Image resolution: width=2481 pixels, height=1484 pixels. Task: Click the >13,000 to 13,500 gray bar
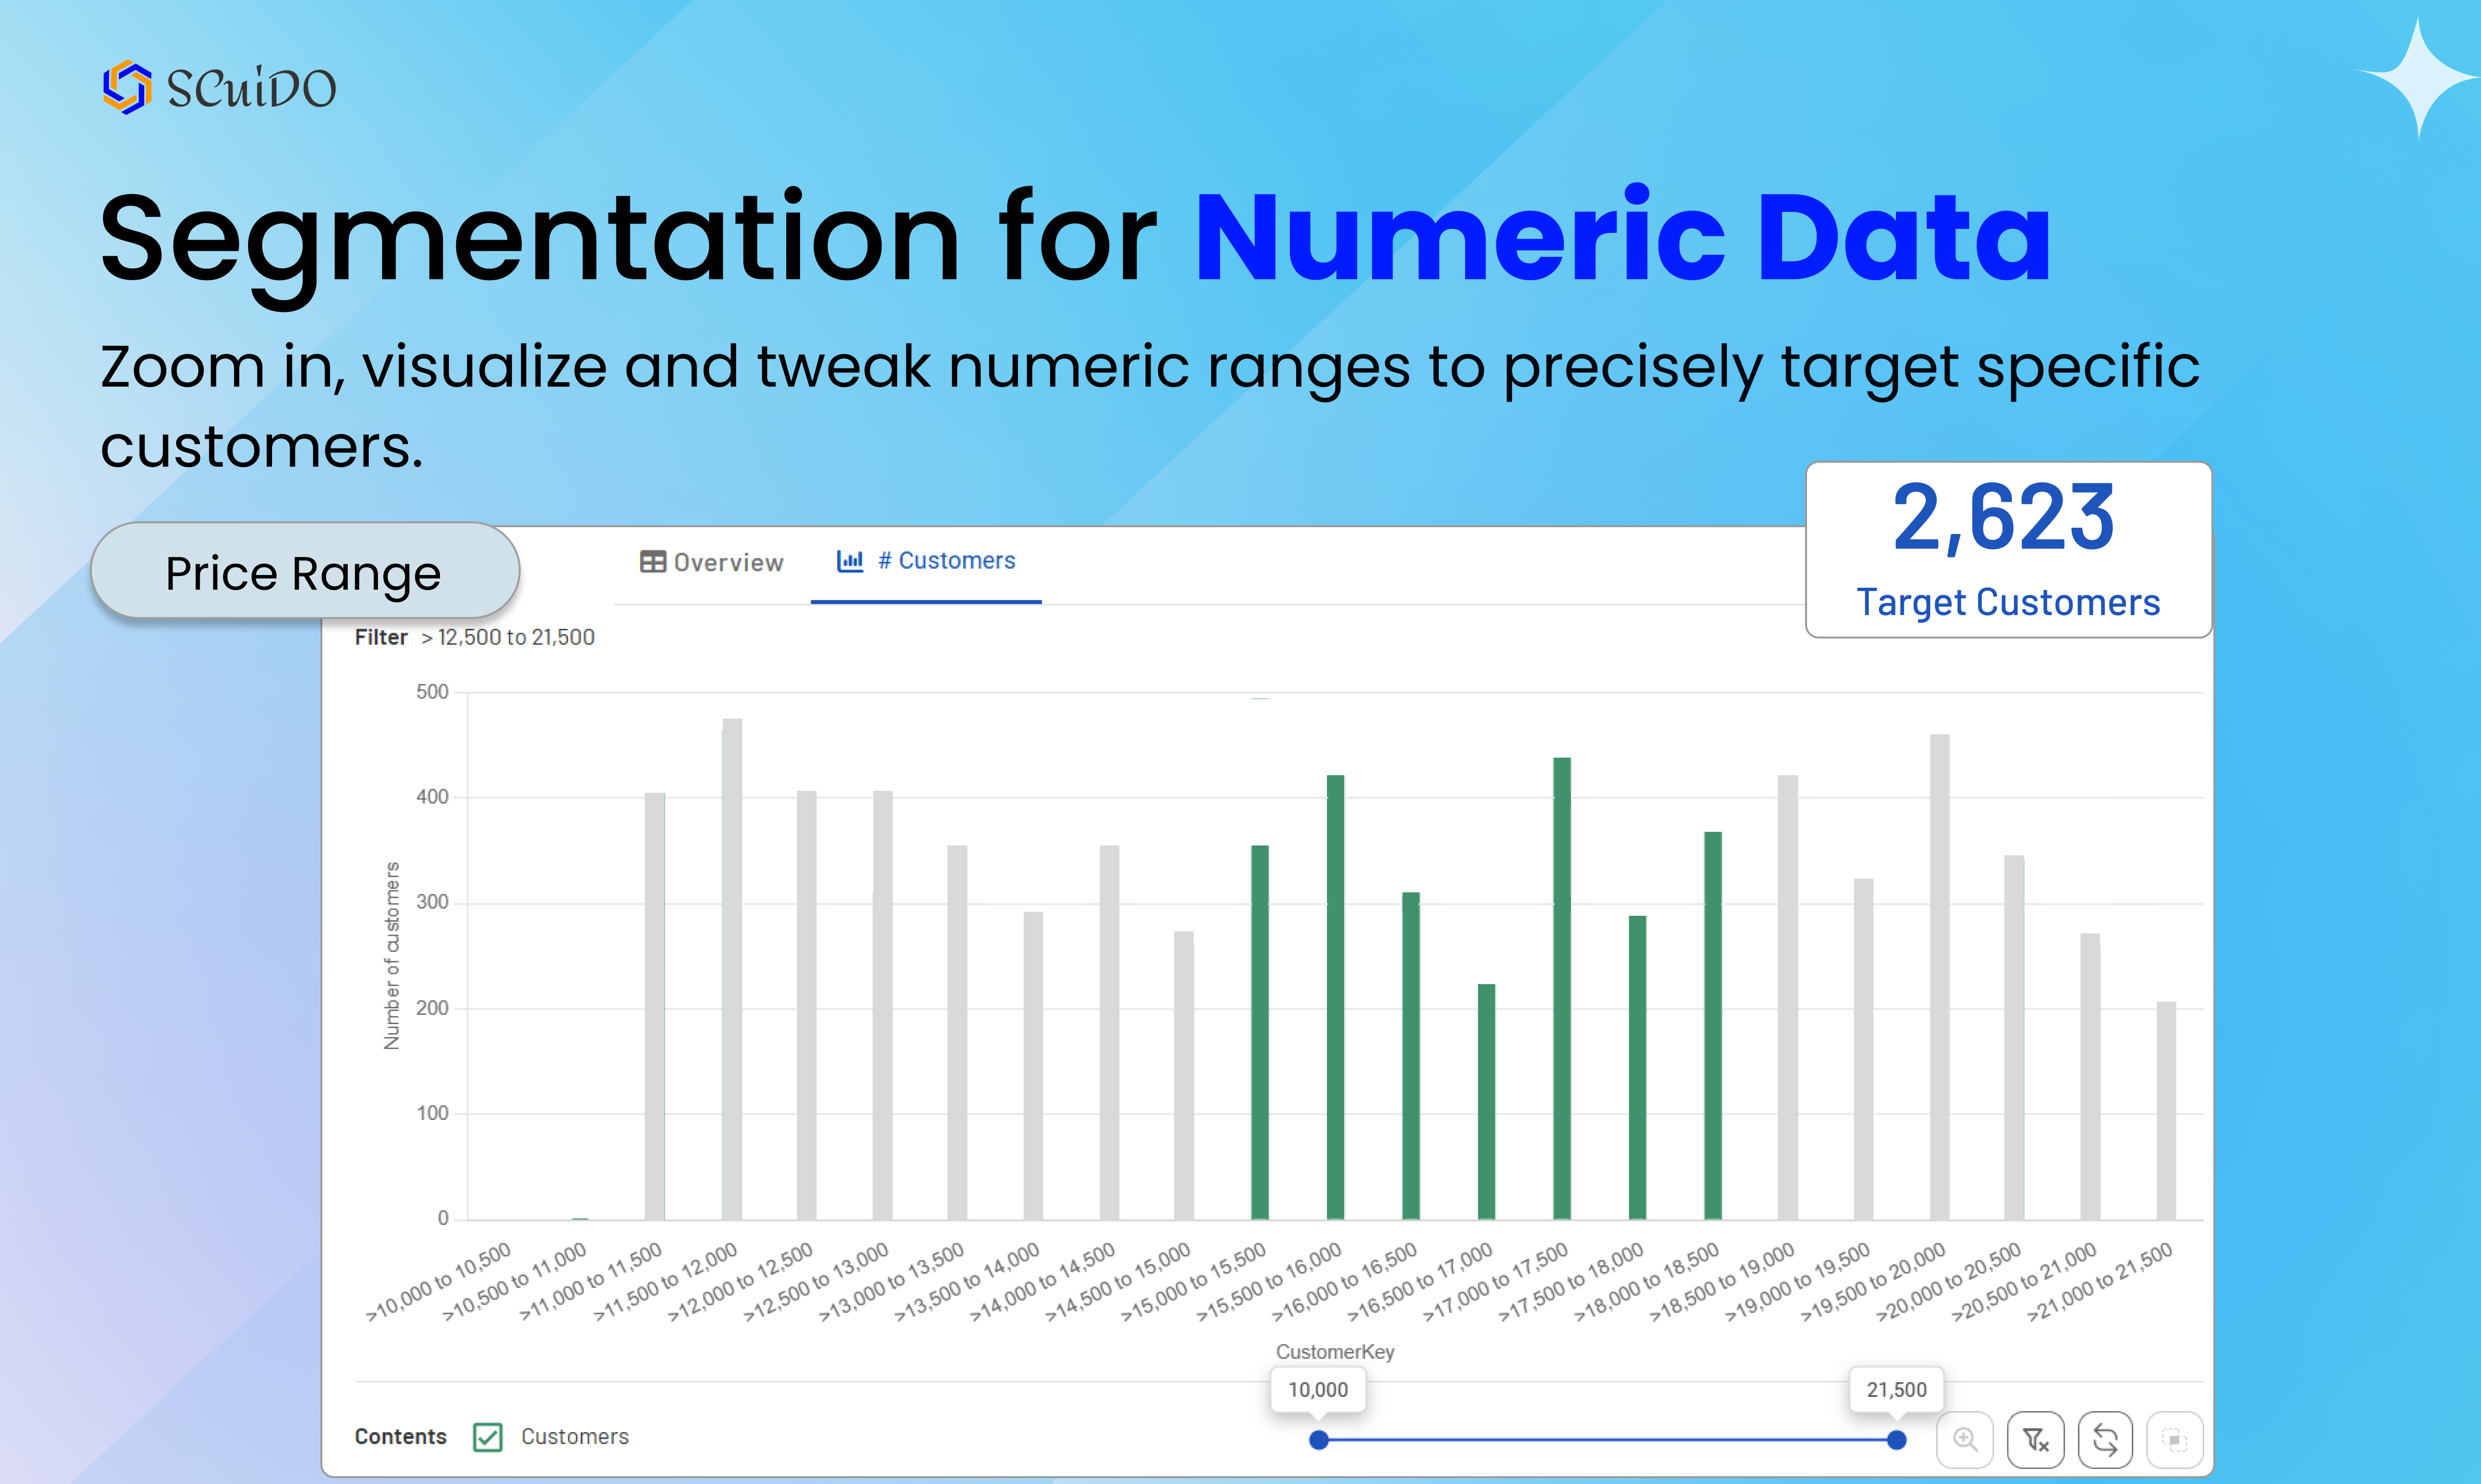pyautogui.click(x=957, y=1032)
